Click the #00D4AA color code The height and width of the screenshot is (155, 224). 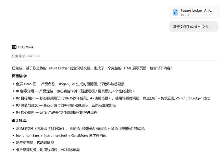[88, 129]
